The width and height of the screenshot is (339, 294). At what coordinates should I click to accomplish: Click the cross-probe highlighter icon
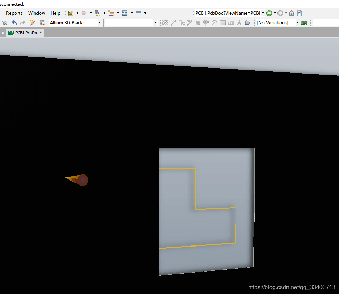pyautogui.click(x=33, y=22)
